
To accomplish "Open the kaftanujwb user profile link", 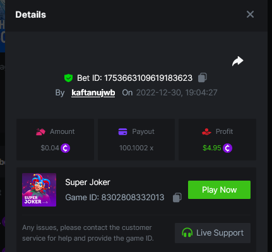I will coord(93,93).
